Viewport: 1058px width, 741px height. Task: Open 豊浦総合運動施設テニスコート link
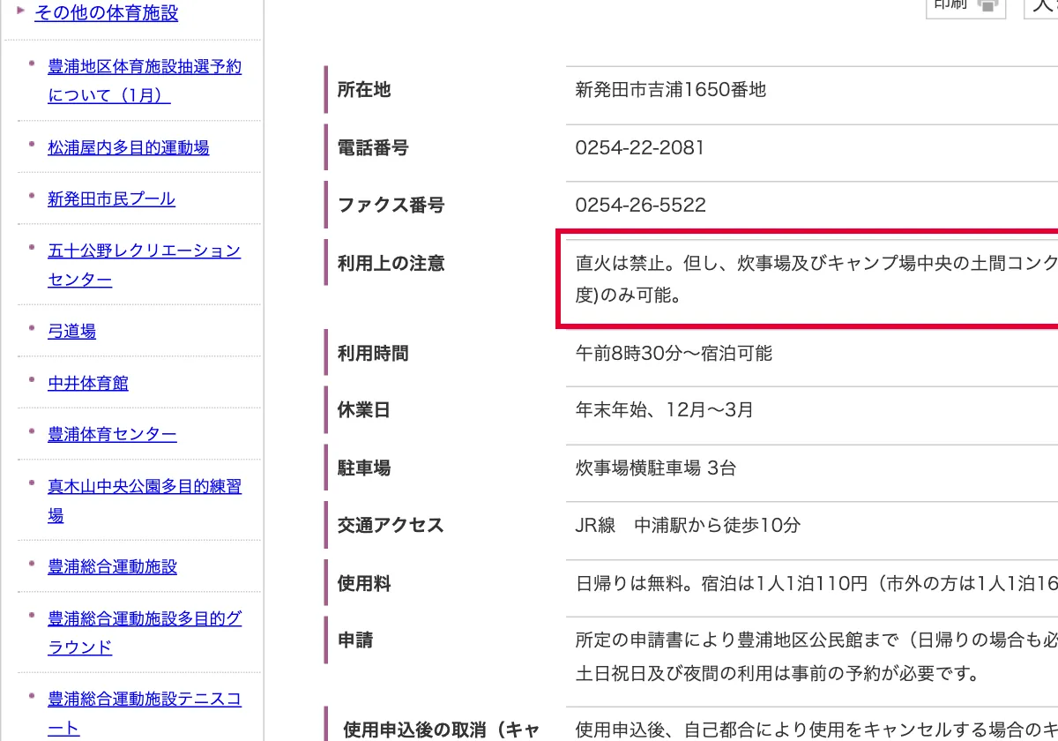pos(145,714)
